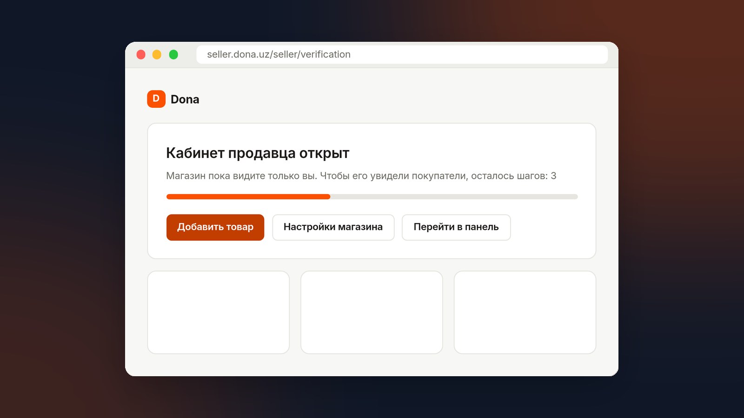The height and width of the screenshot is (418, 744).
Task: Maximize the window with the green button
Action: point(173,54)
